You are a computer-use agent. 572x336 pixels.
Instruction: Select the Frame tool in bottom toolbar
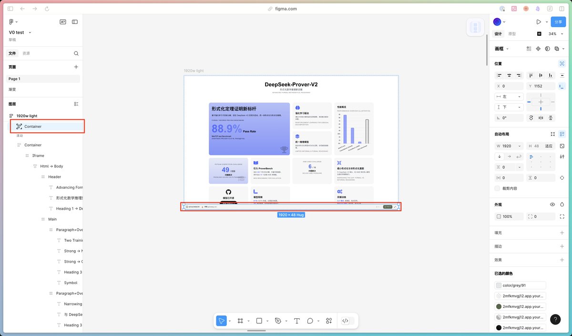point(241,321)
